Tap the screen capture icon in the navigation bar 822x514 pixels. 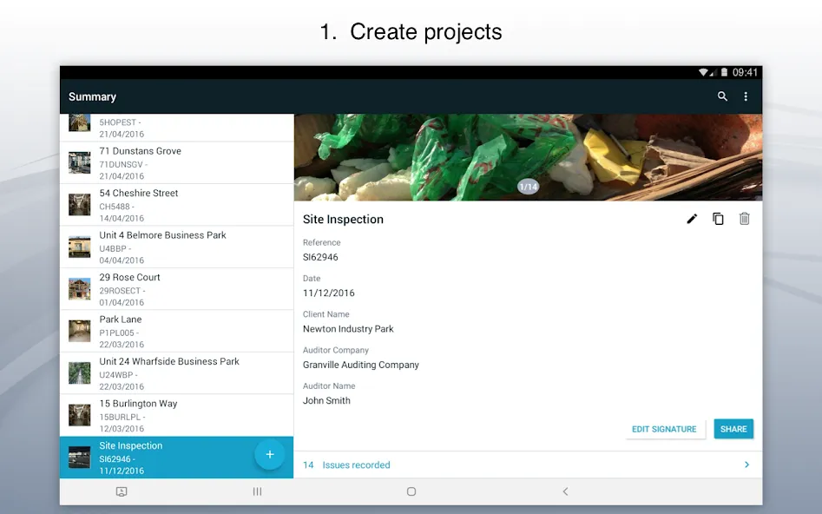point(122,491)
